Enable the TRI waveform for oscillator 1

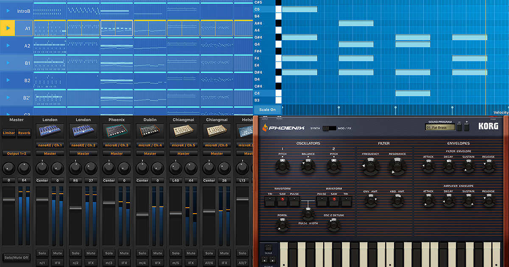tap(269, 202)
